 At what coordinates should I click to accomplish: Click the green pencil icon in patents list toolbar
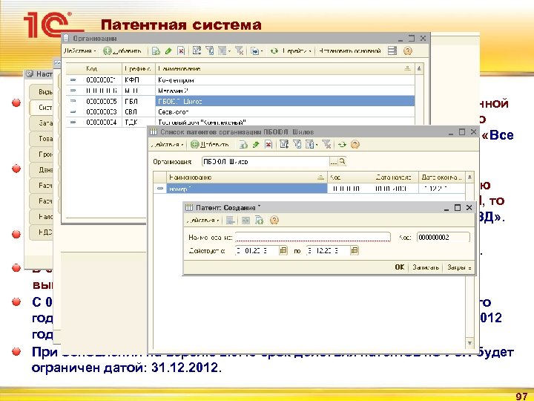tap(255, 145)
